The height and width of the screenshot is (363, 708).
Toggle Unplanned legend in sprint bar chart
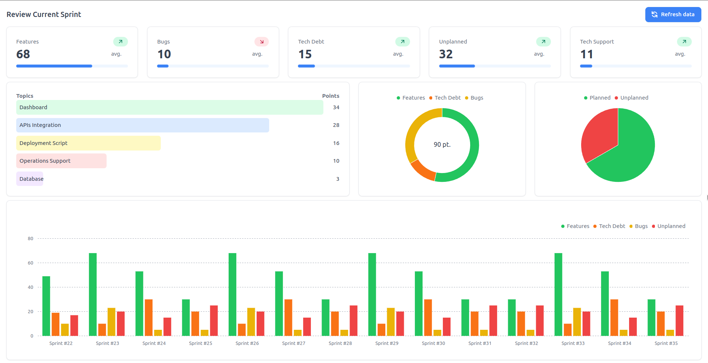(x=669, y=226)
